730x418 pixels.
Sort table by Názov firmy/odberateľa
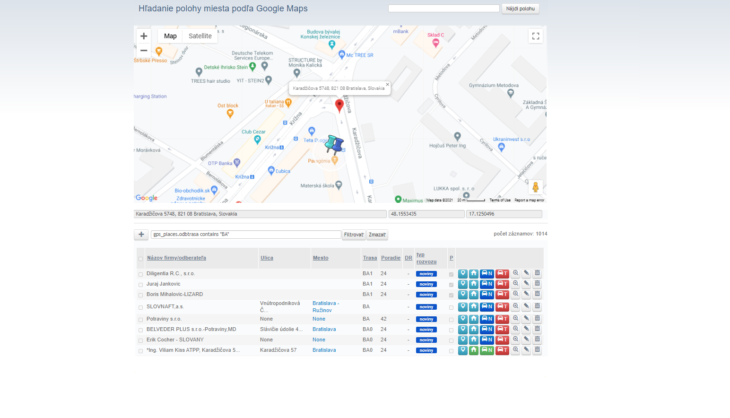pyautogui.click(x=176, y=258)
